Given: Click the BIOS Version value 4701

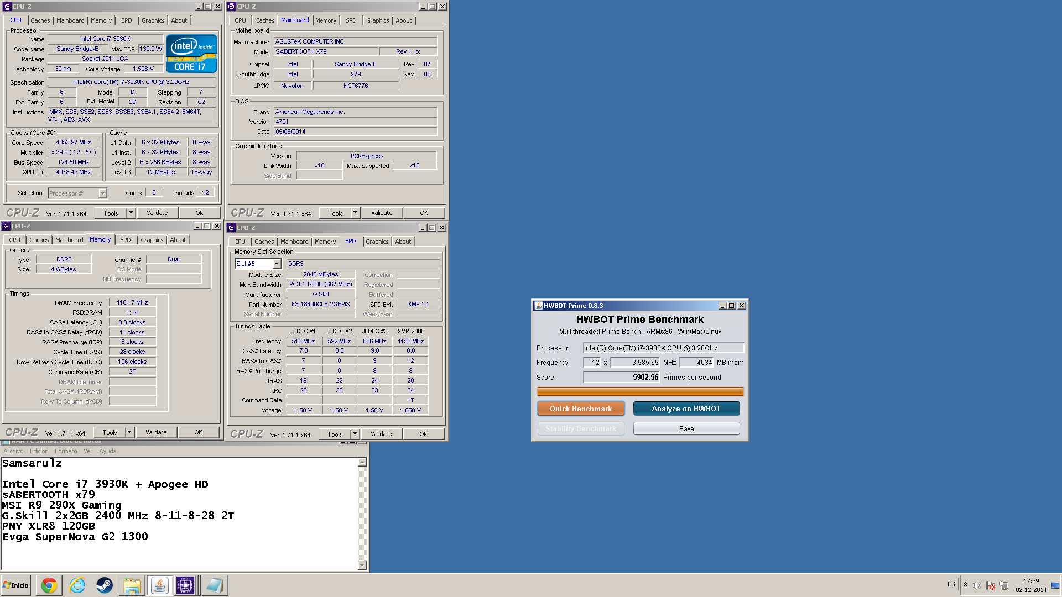Looking at the screenshot, I should (355, 122).
